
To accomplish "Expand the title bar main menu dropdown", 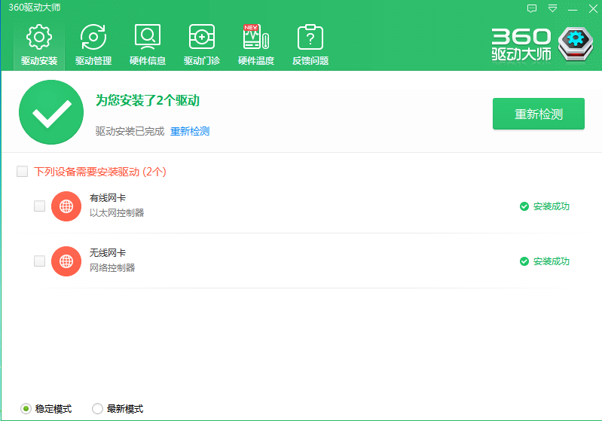I will [x=552, y=8].
